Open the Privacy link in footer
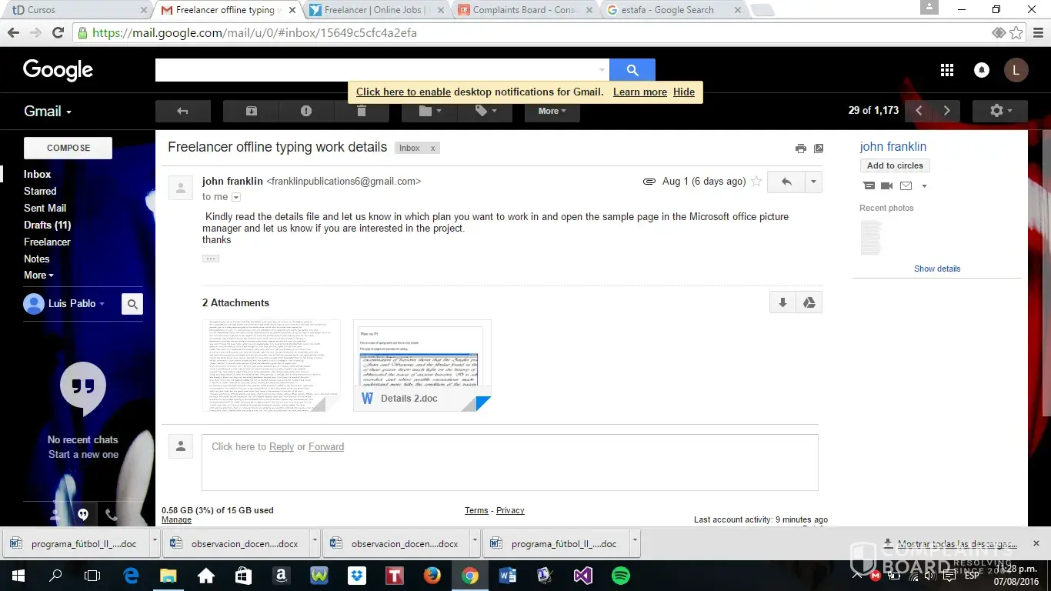The width and height of the screenshot is (1051, 591). click(510, 510)
